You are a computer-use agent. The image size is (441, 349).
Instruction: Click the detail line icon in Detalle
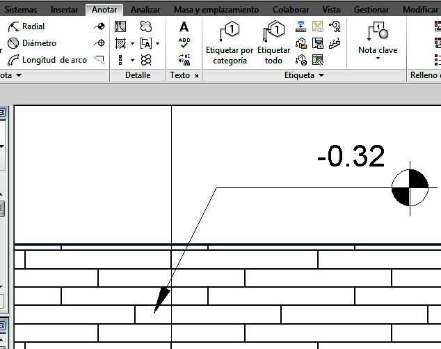point(120,26)
